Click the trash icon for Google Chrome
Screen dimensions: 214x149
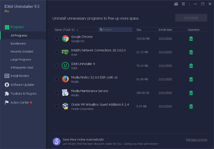(191, 38)
